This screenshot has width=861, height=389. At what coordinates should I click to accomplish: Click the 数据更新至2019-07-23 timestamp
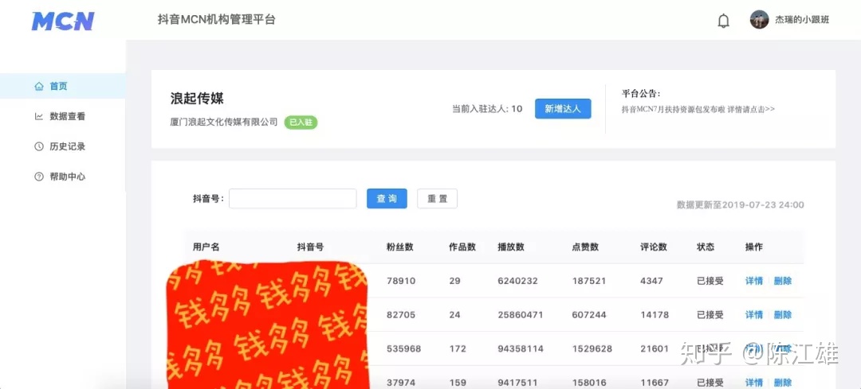740,205
